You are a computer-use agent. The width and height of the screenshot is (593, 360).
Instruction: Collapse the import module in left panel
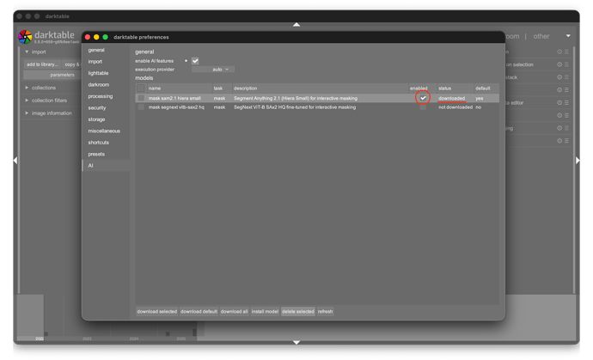pyautogui.click(x=27, y=52)
